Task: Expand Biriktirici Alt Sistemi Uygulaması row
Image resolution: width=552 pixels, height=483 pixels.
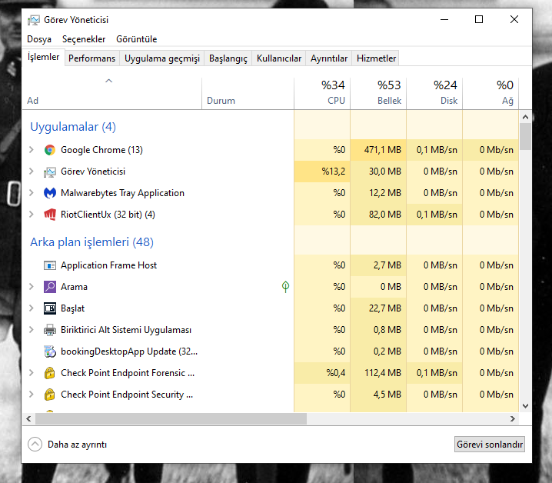Action: 32,330
